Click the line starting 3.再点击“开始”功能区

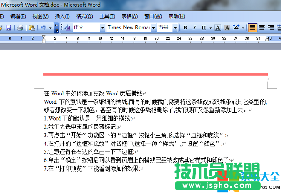point(135,135)
